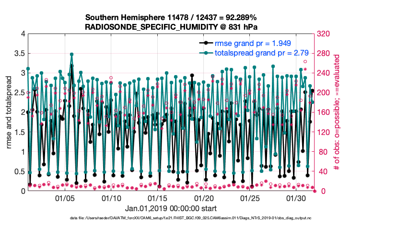398x225 pixels.
Task: Click the 'Jan.01,2019 00:00:00 start' x-axis label
Action: click(171, 208)
